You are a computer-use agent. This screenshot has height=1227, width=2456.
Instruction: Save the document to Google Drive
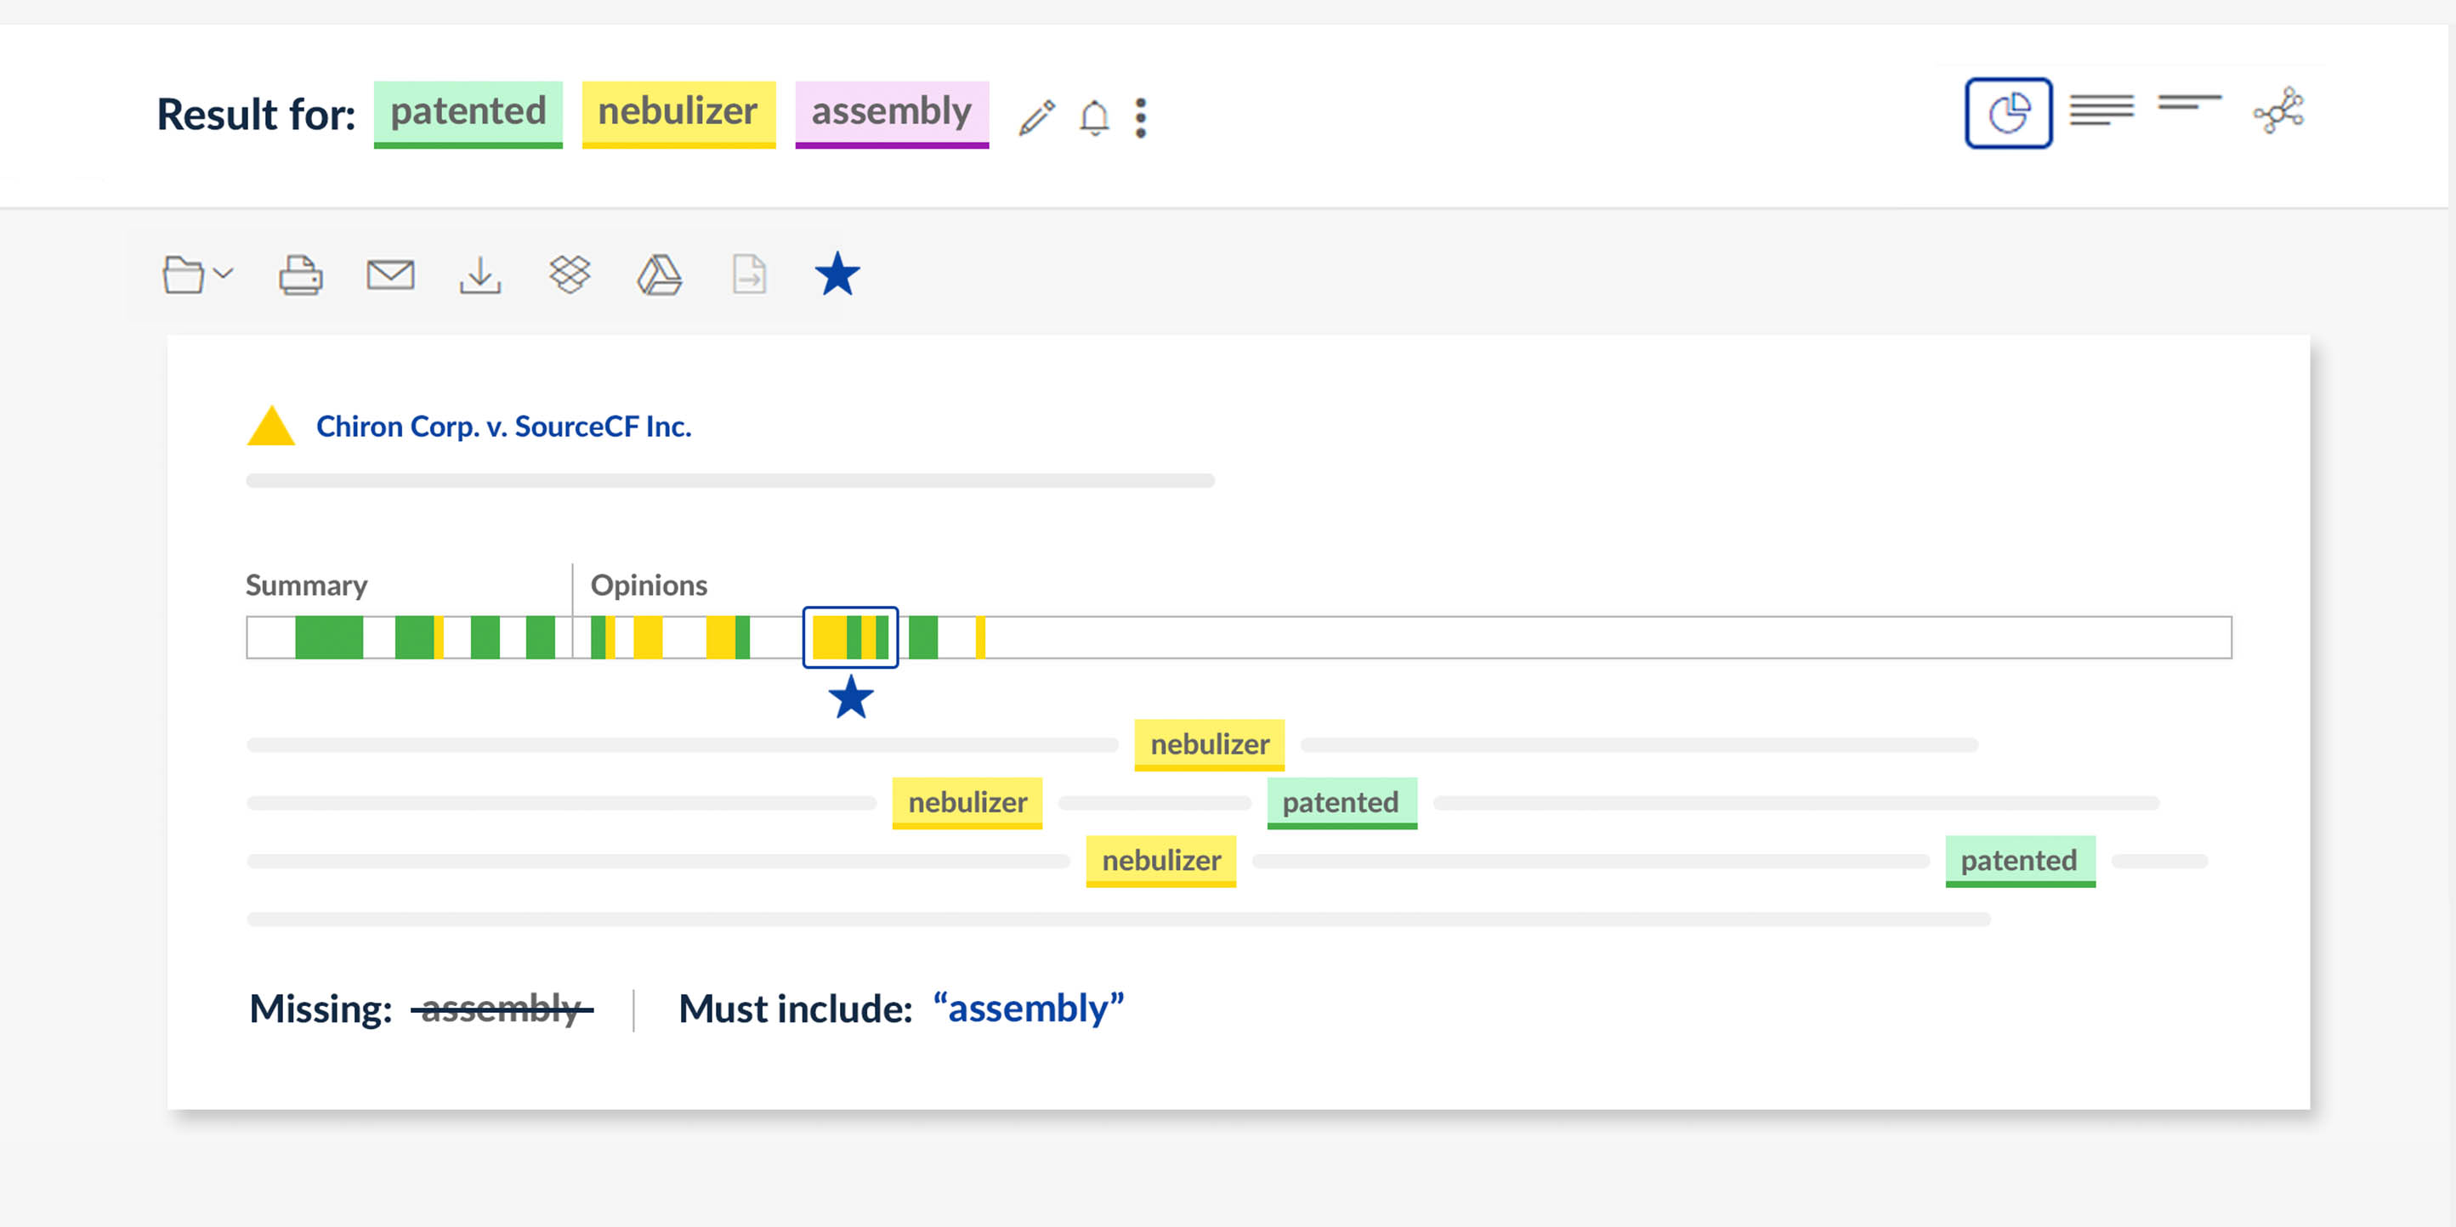(x=660, y=274)
